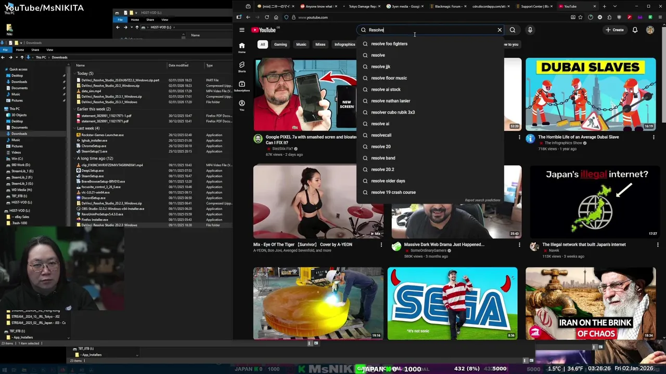
Task: Open YouTube notifications bell
Action: (x=635, y=30)
